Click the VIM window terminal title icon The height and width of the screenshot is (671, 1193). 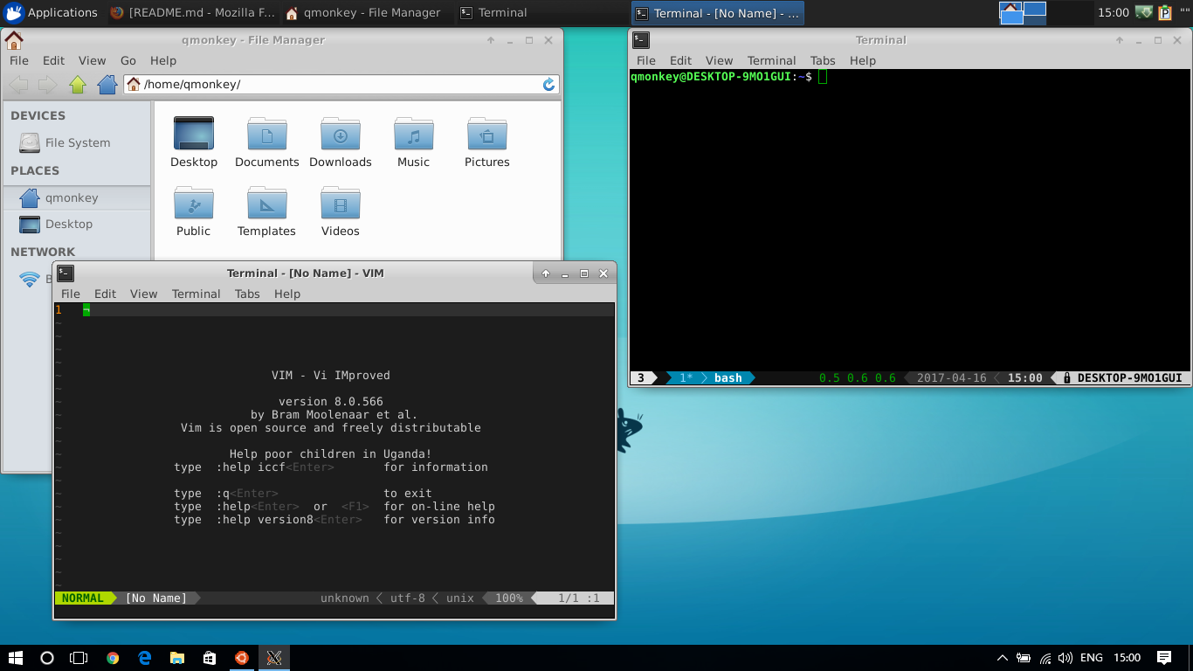tap(66, 273)
